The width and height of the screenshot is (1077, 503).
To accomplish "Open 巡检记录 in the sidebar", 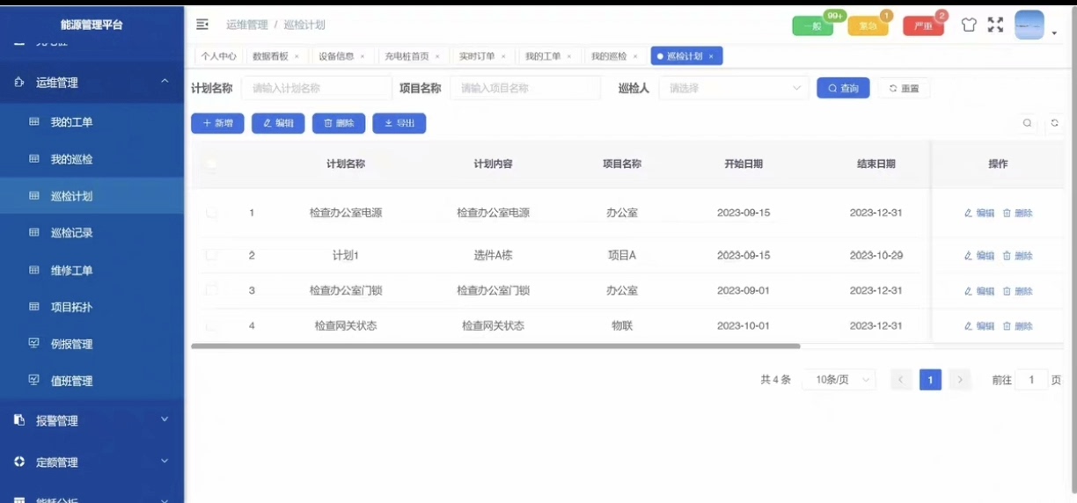I will (71, 233).
